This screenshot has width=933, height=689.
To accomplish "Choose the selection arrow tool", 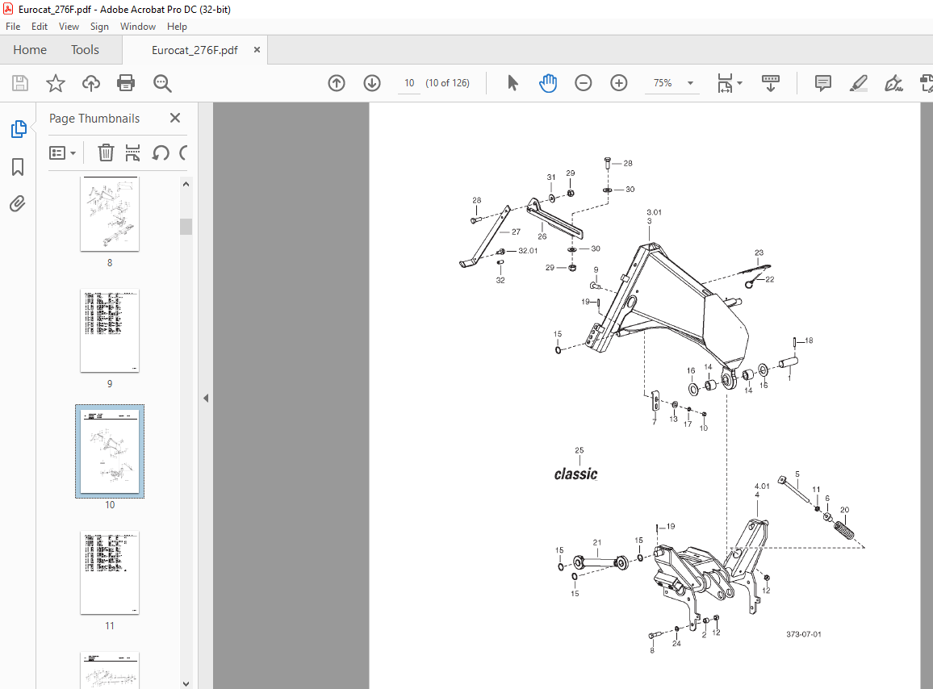I will [x=513, y=83].
